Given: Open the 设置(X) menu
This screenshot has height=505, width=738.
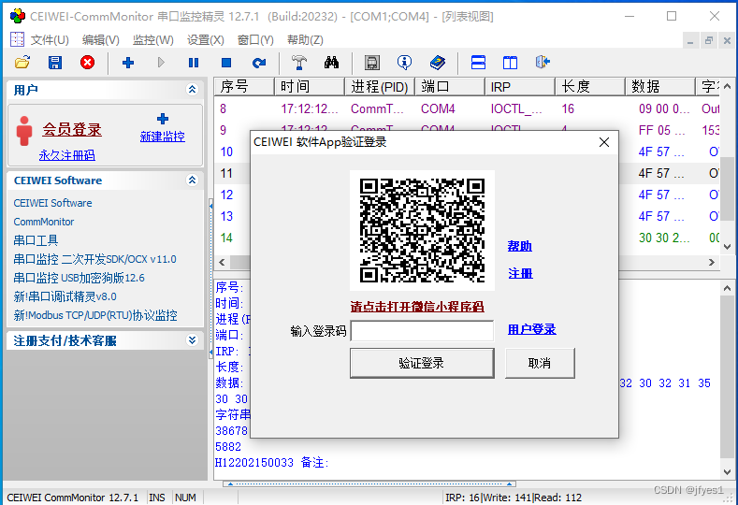Looking at the screenshot, I should coord(205,40).
